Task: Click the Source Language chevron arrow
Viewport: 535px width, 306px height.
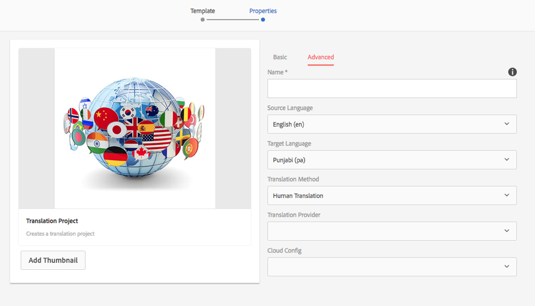Action: tap(506, 124)
